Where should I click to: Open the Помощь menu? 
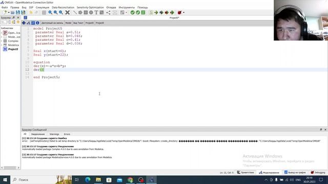tap(142, 7)
